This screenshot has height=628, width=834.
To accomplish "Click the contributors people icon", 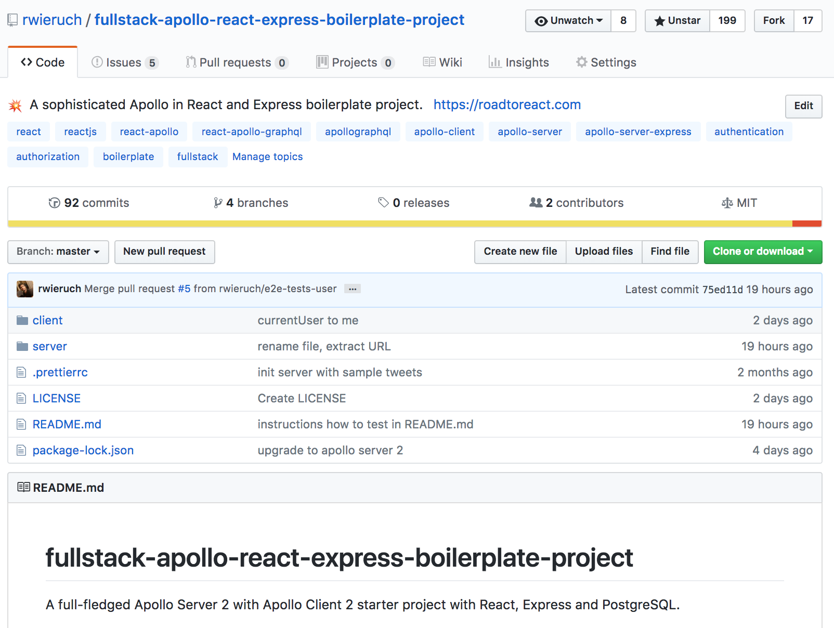I will point(536,203).
